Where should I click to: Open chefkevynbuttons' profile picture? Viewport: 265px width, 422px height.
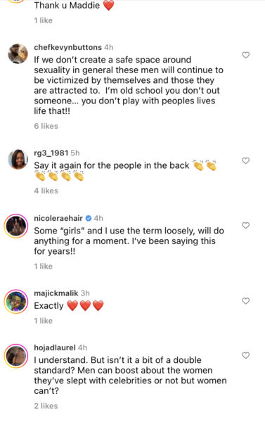tap(18, 53)
